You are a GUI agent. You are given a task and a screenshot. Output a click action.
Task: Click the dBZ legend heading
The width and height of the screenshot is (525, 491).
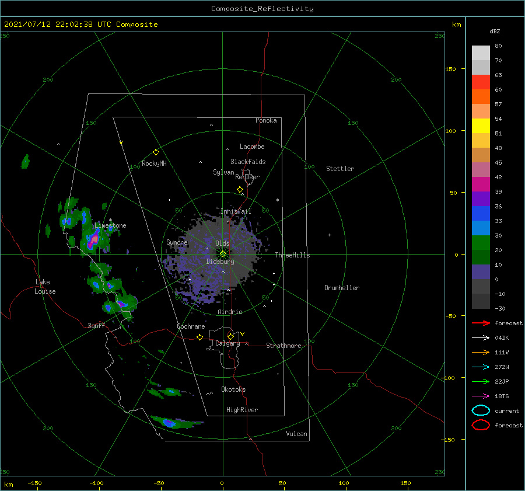[x=495, y=31]
